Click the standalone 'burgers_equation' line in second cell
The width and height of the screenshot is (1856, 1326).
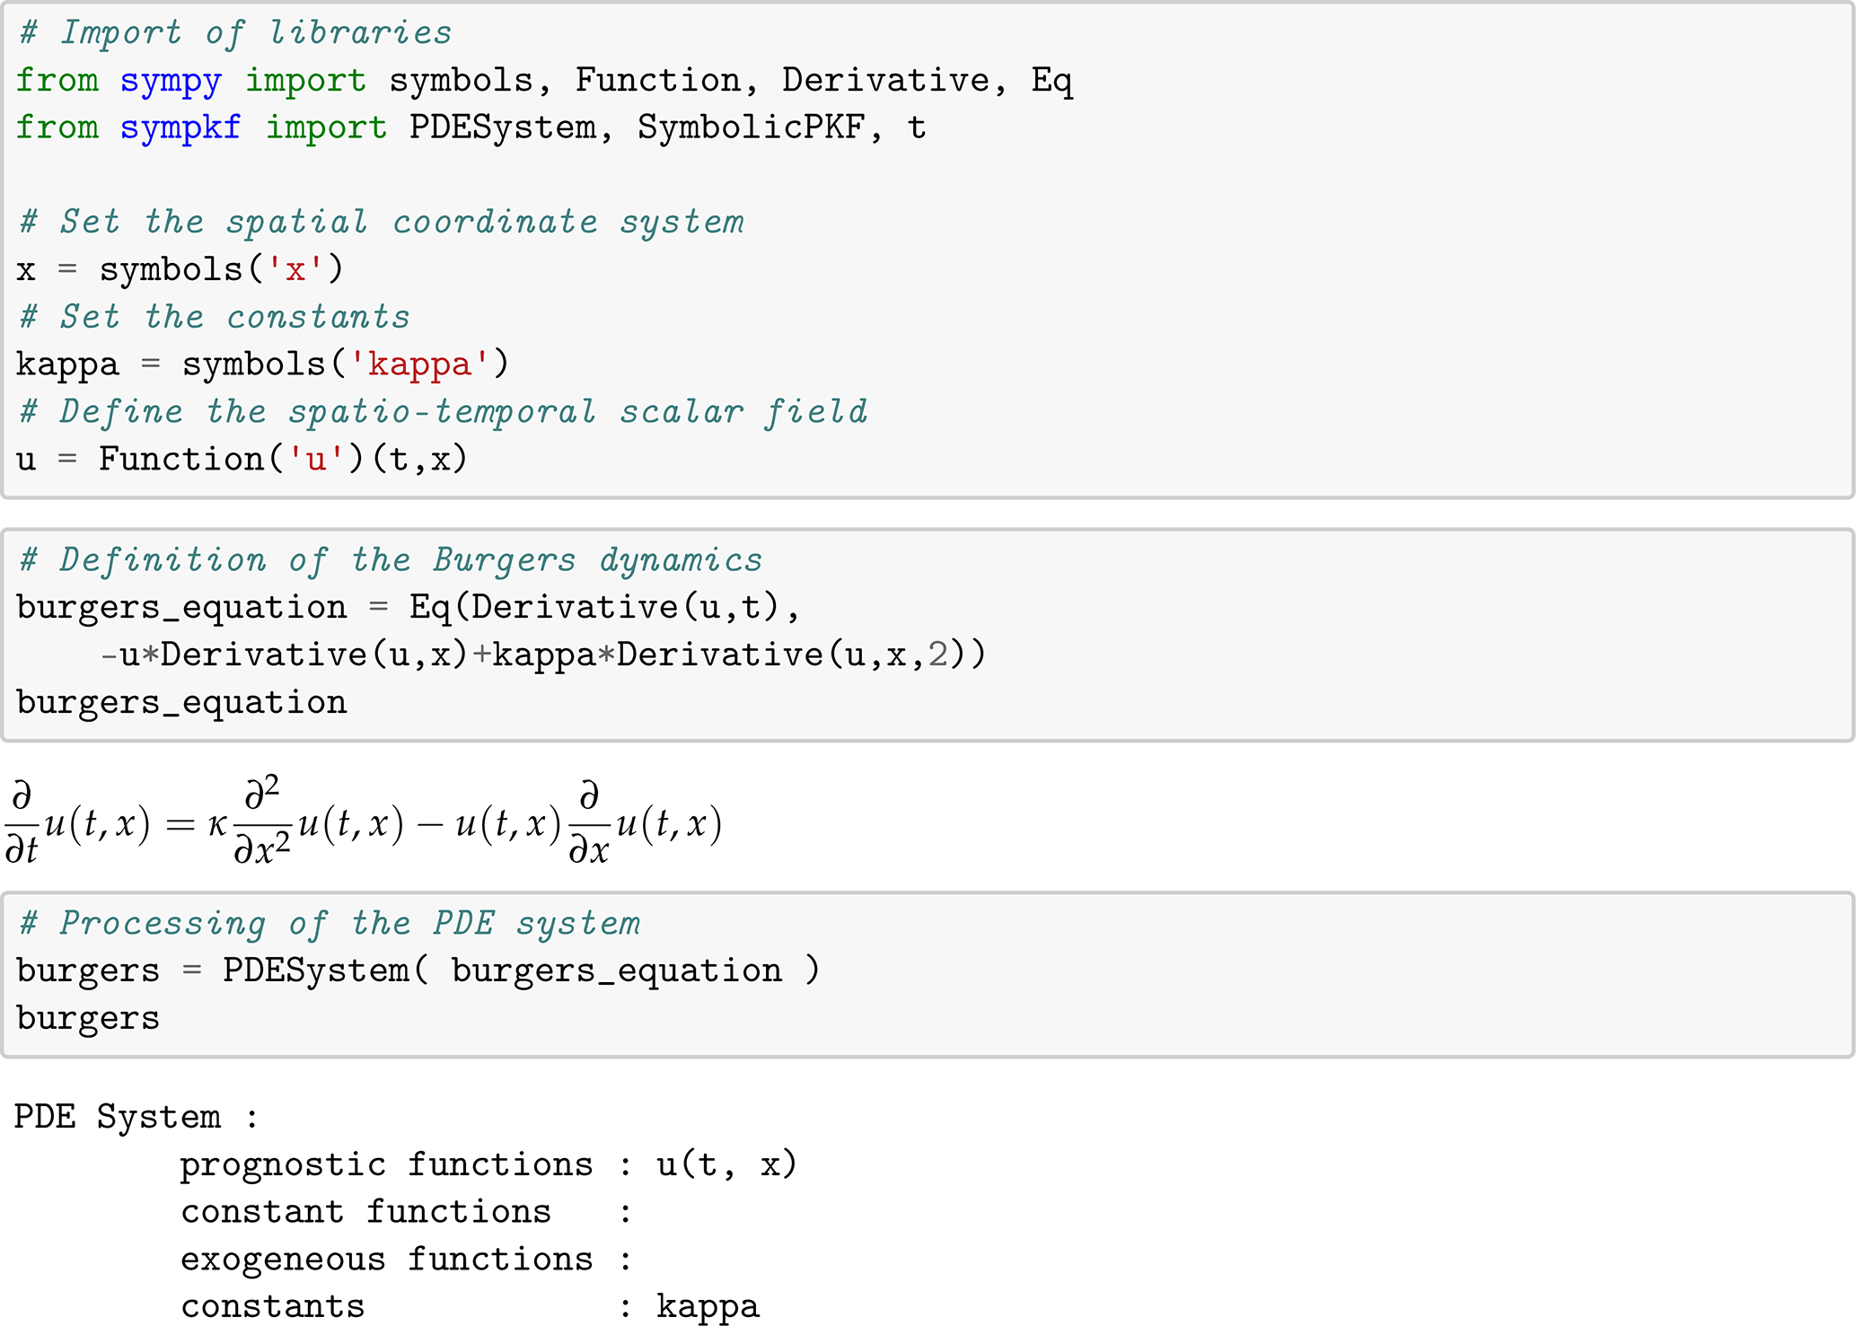[x=181, y=703]
